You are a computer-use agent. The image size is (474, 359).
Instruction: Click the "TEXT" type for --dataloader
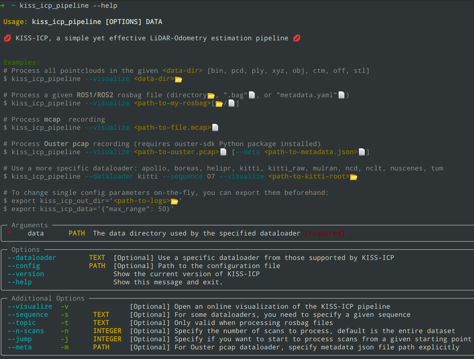[x=97, y=258]
